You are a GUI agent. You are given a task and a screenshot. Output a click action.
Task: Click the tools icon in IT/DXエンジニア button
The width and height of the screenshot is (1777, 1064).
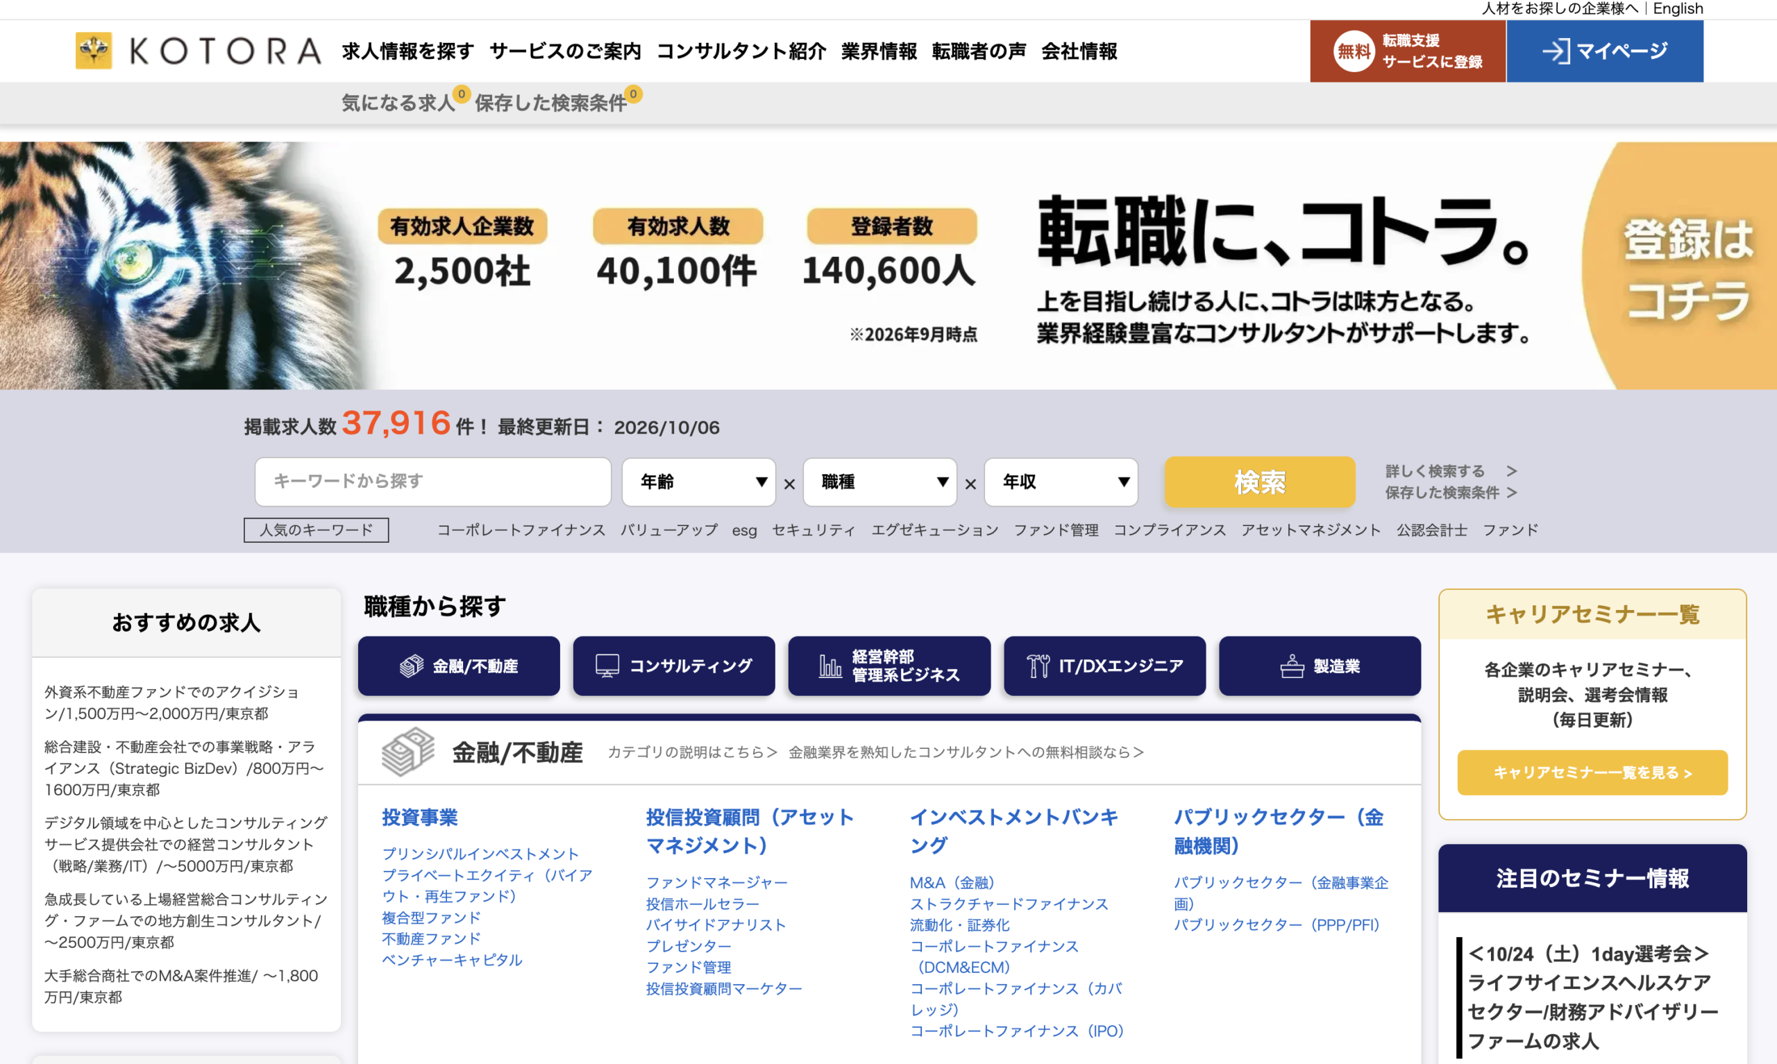pyautogui.click(x=1038, y=666)
